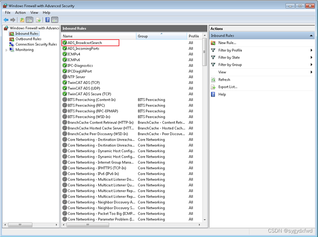Click the Up one level folder icon
This screenshot has height=237, width=318.
click(22, 20)
